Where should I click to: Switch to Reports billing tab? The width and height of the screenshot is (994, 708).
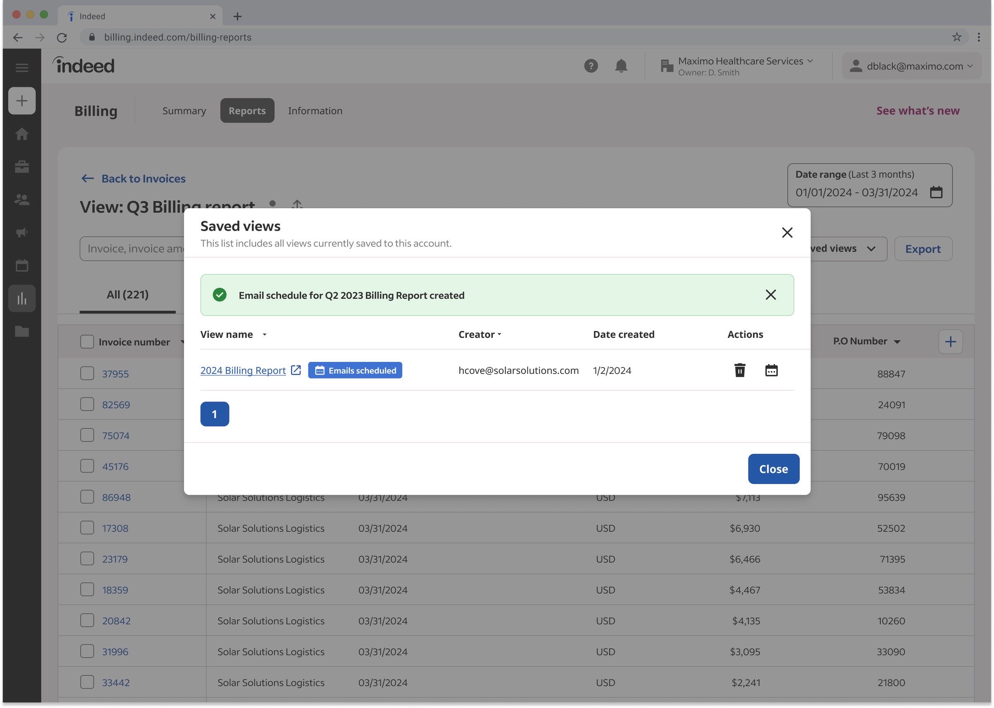click(x=247, y=111)
